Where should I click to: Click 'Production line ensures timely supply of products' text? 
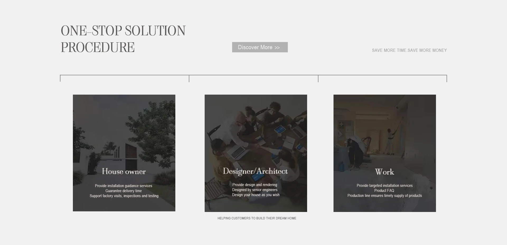pos(385,196)
